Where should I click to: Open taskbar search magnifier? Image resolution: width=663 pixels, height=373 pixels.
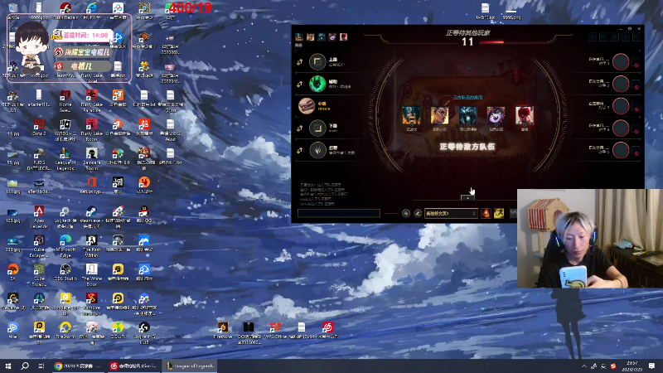point(25,366)
